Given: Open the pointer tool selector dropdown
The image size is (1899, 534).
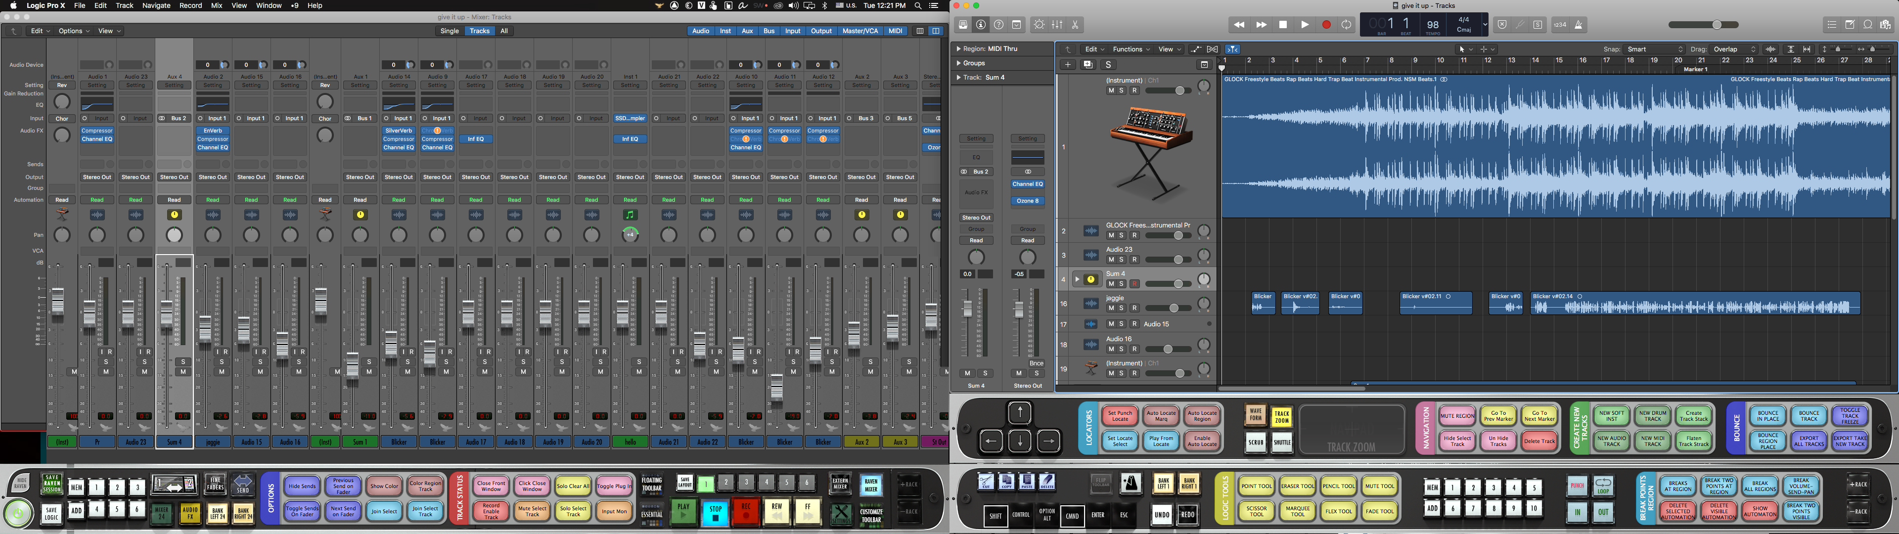Looking at the screenshot, I should (x=1465, y=49).
